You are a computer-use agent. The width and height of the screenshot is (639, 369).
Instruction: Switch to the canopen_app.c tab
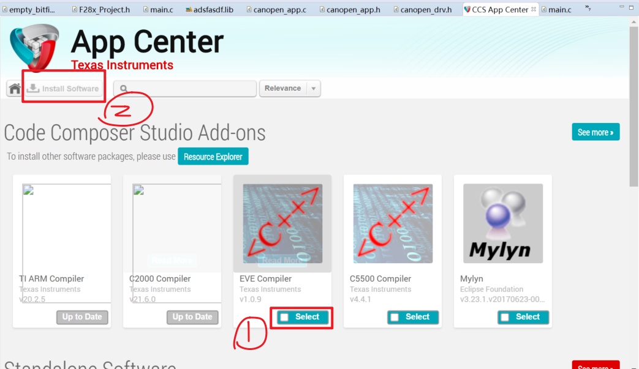click(x=276, y=9)
